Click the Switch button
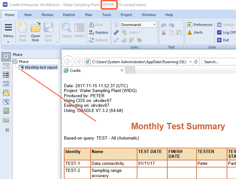Viewport: 236px width, 179px height. [x=226, y=25]
